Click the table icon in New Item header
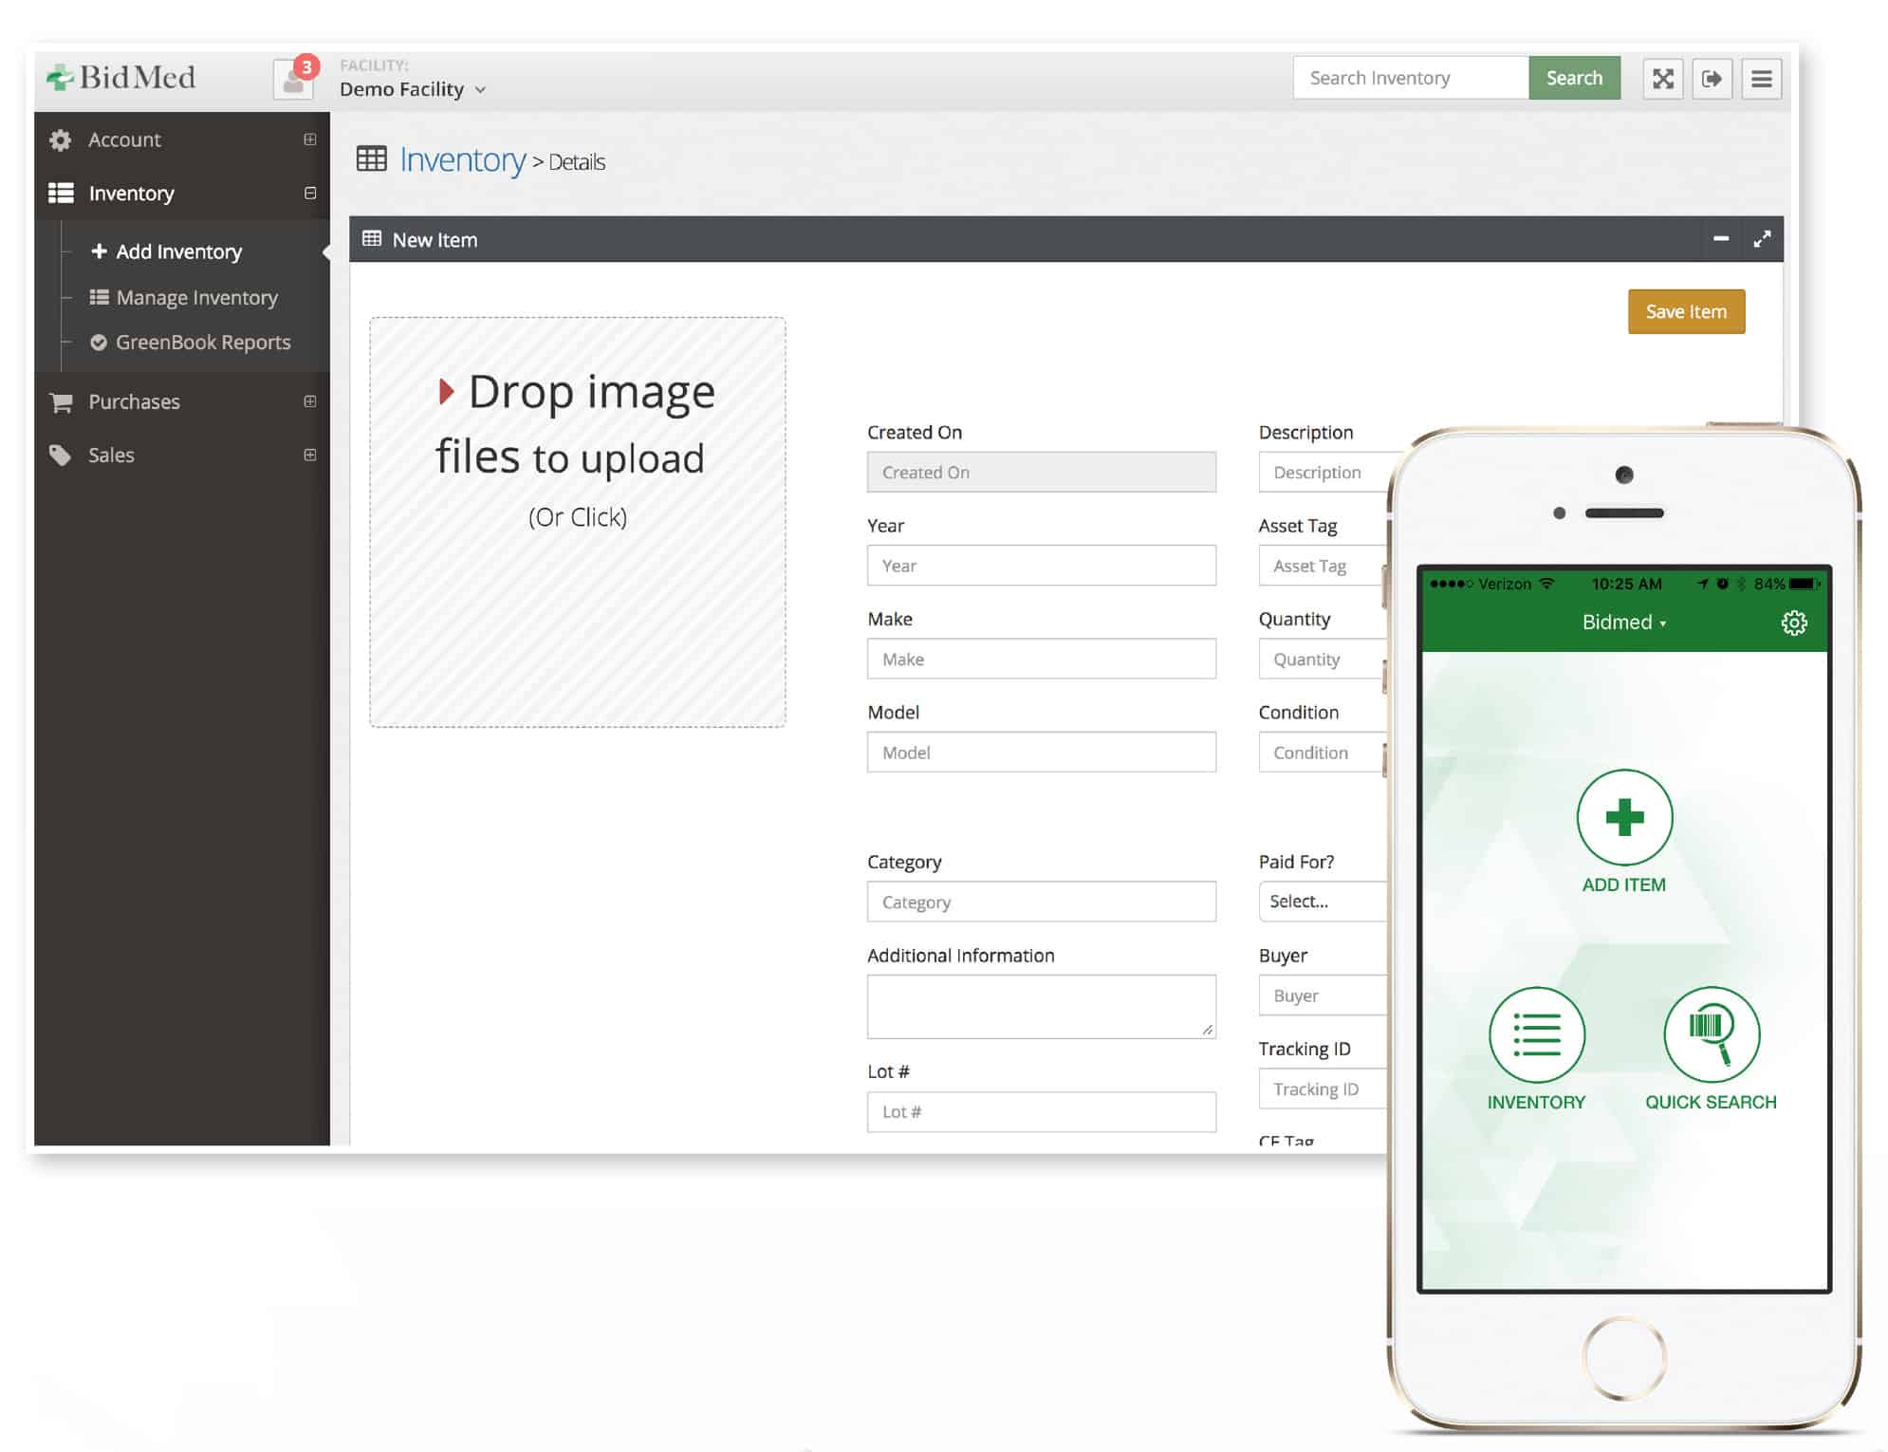1888x1452 pixels. coord(372,239)
